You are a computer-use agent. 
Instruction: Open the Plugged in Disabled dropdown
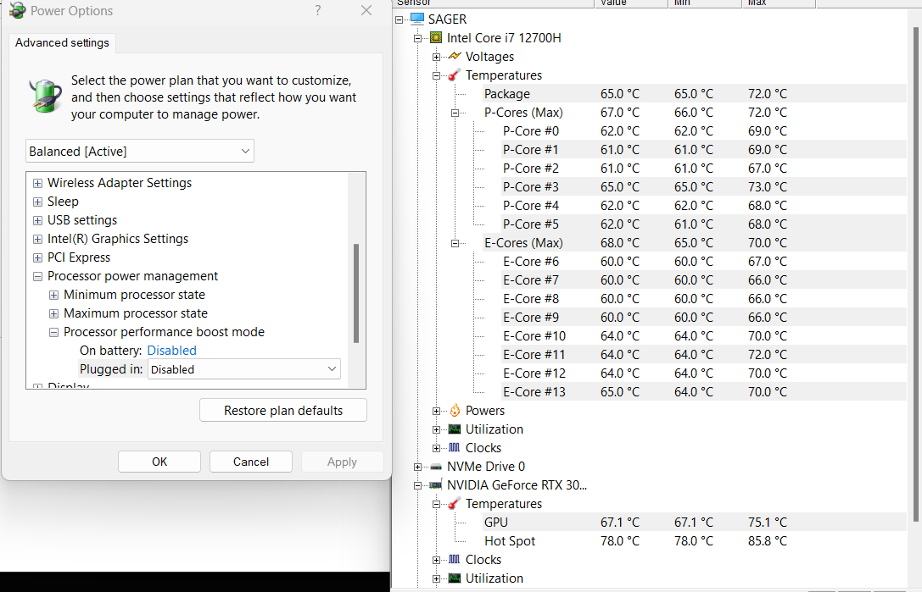coord(244,368)
